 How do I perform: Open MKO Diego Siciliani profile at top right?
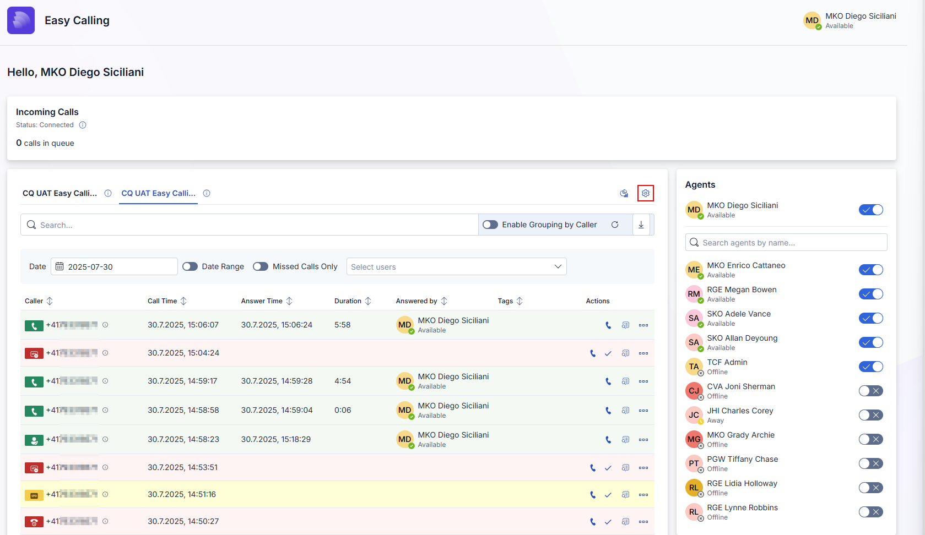coord(850,20)
